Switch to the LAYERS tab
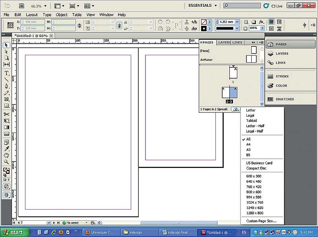Image resolution: width=318 pixels, height=237 pixels. 225,42
